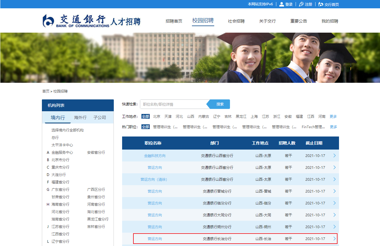The image size is (380, 246).
Task: Open arrow for 交通银行临汾分行 row
Action: point(335,203)
